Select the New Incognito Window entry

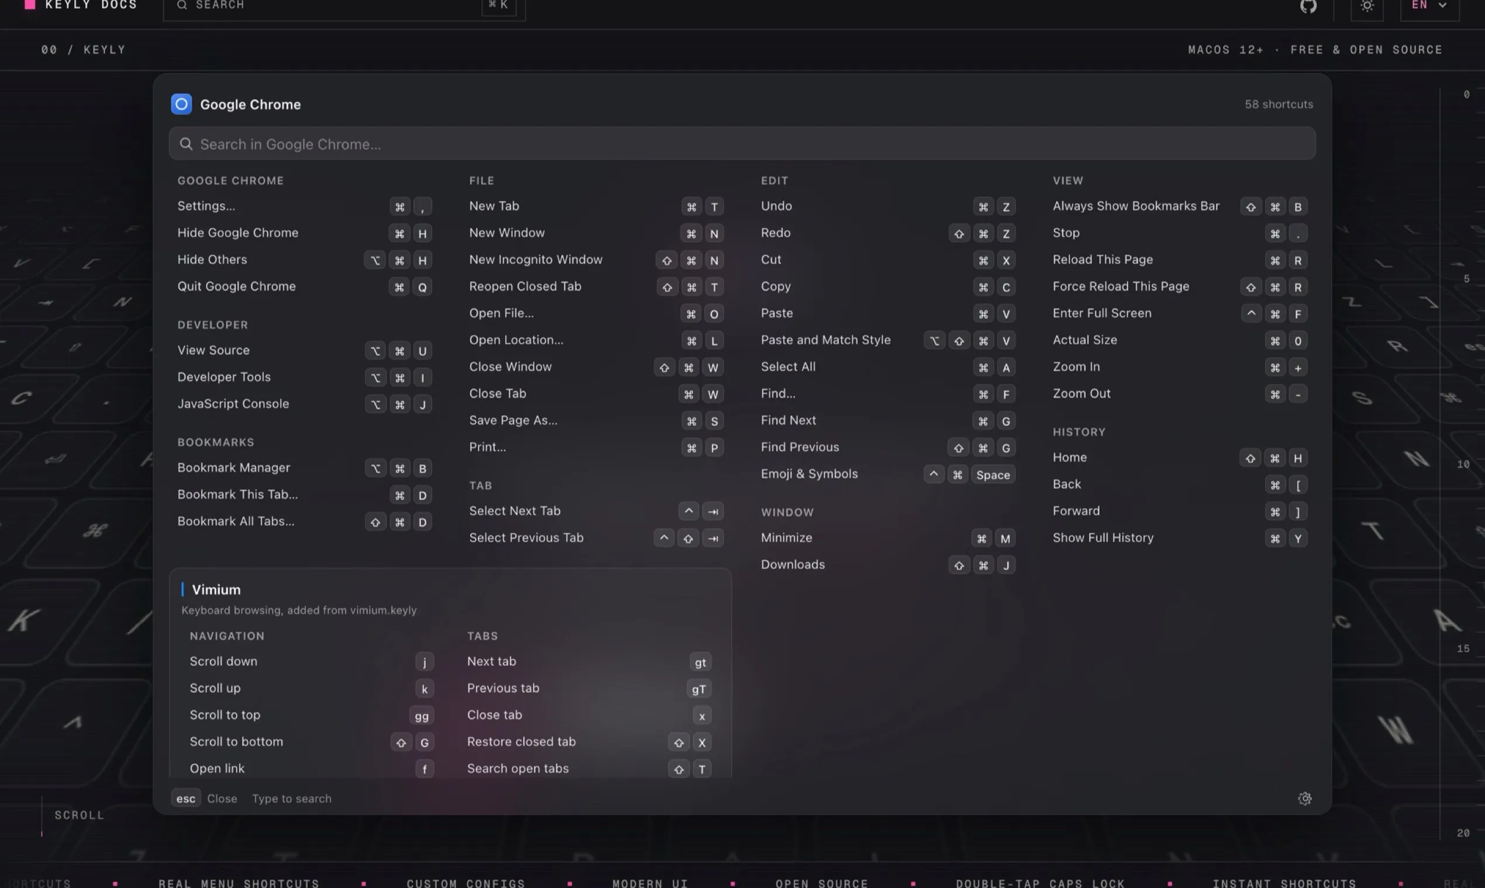click(596, 260)
